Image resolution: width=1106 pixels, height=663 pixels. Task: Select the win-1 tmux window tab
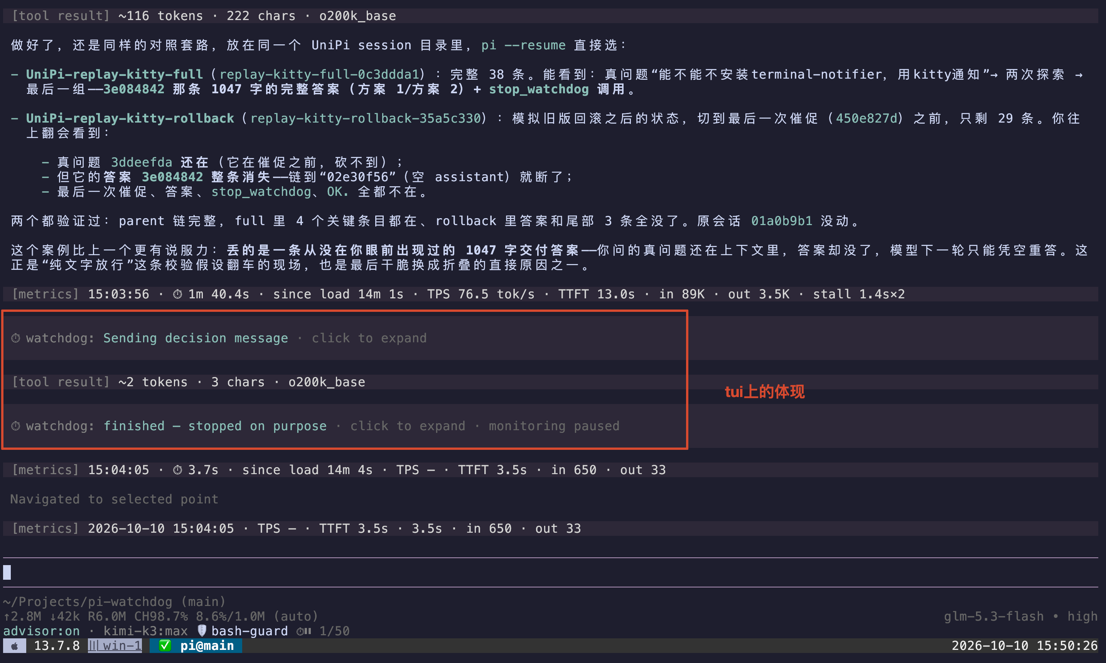(115, 646)
